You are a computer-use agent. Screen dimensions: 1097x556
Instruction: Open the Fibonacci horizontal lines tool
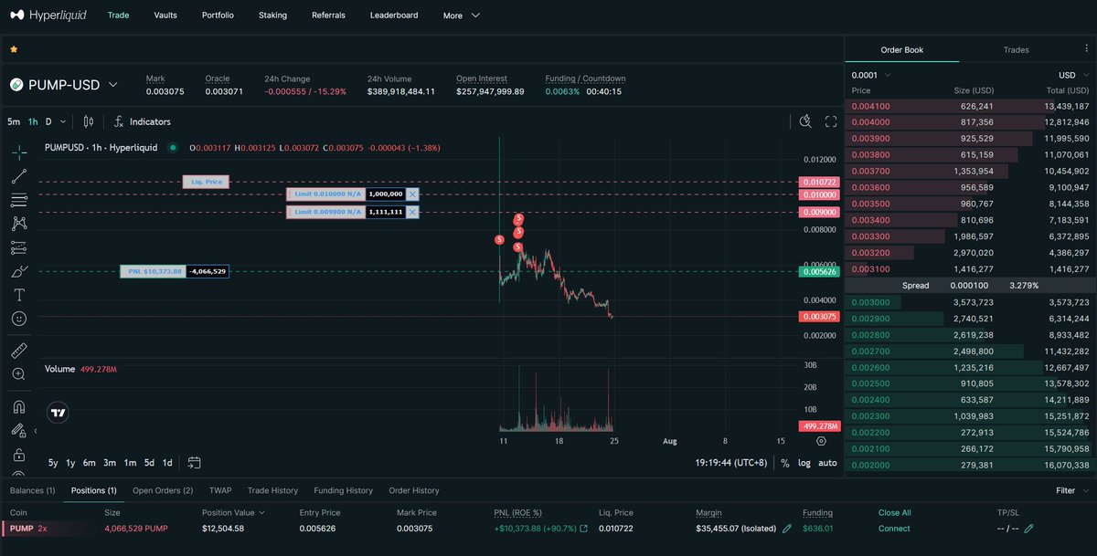(x=19, y=200)
